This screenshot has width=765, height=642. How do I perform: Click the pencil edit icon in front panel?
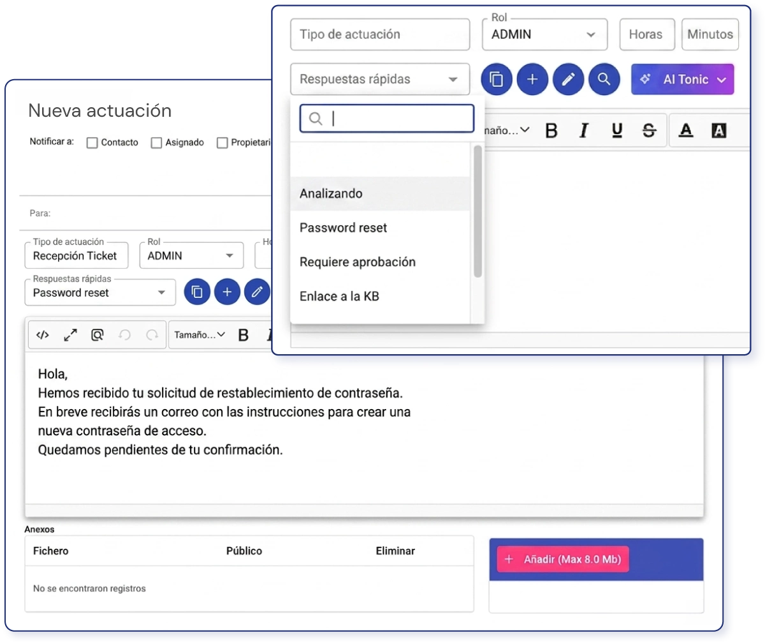tap(569, 80)
